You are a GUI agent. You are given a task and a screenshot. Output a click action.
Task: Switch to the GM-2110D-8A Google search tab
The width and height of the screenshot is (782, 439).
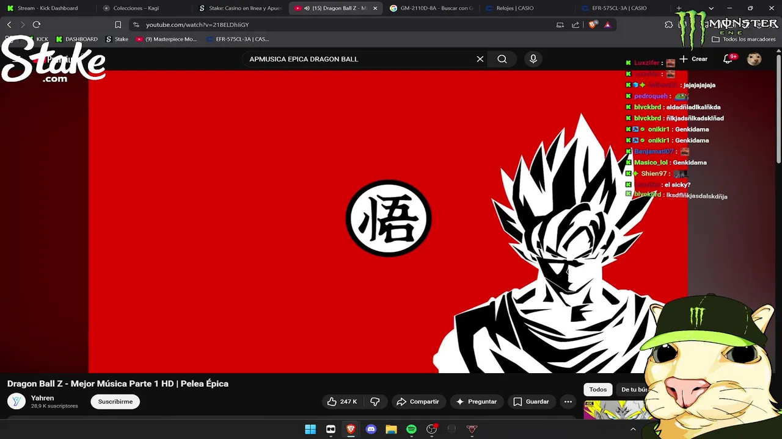[431, 8]
